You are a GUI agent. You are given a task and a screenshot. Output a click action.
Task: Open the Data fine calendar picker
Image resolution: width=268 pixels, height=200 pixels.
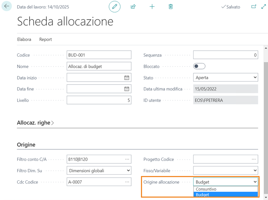pyautogui.click(x=127, y=89)
